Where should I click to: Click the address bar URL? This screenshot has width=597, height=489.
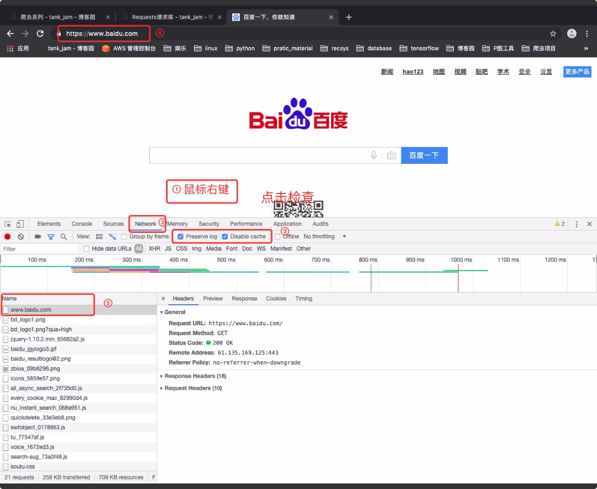point(102,34)
